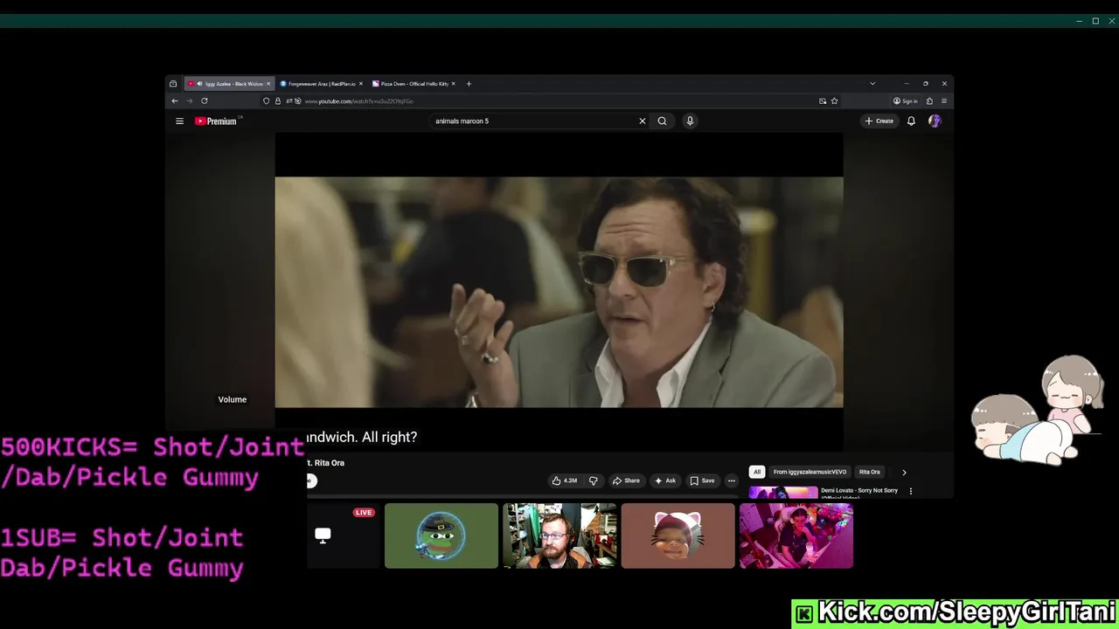Click the Volume label beside the video
This screenshot has height=629, width=1119.
click(233, 399)
